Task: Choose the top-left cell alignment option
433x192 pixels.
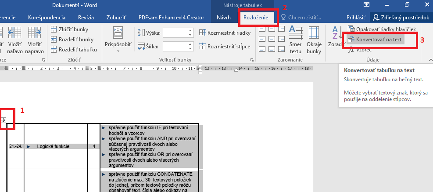Action: click(x=262, y=29)
